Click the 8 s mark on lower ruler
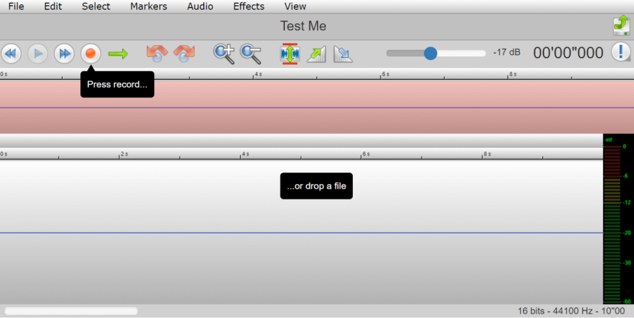The image size is (634, 318). 487,154
